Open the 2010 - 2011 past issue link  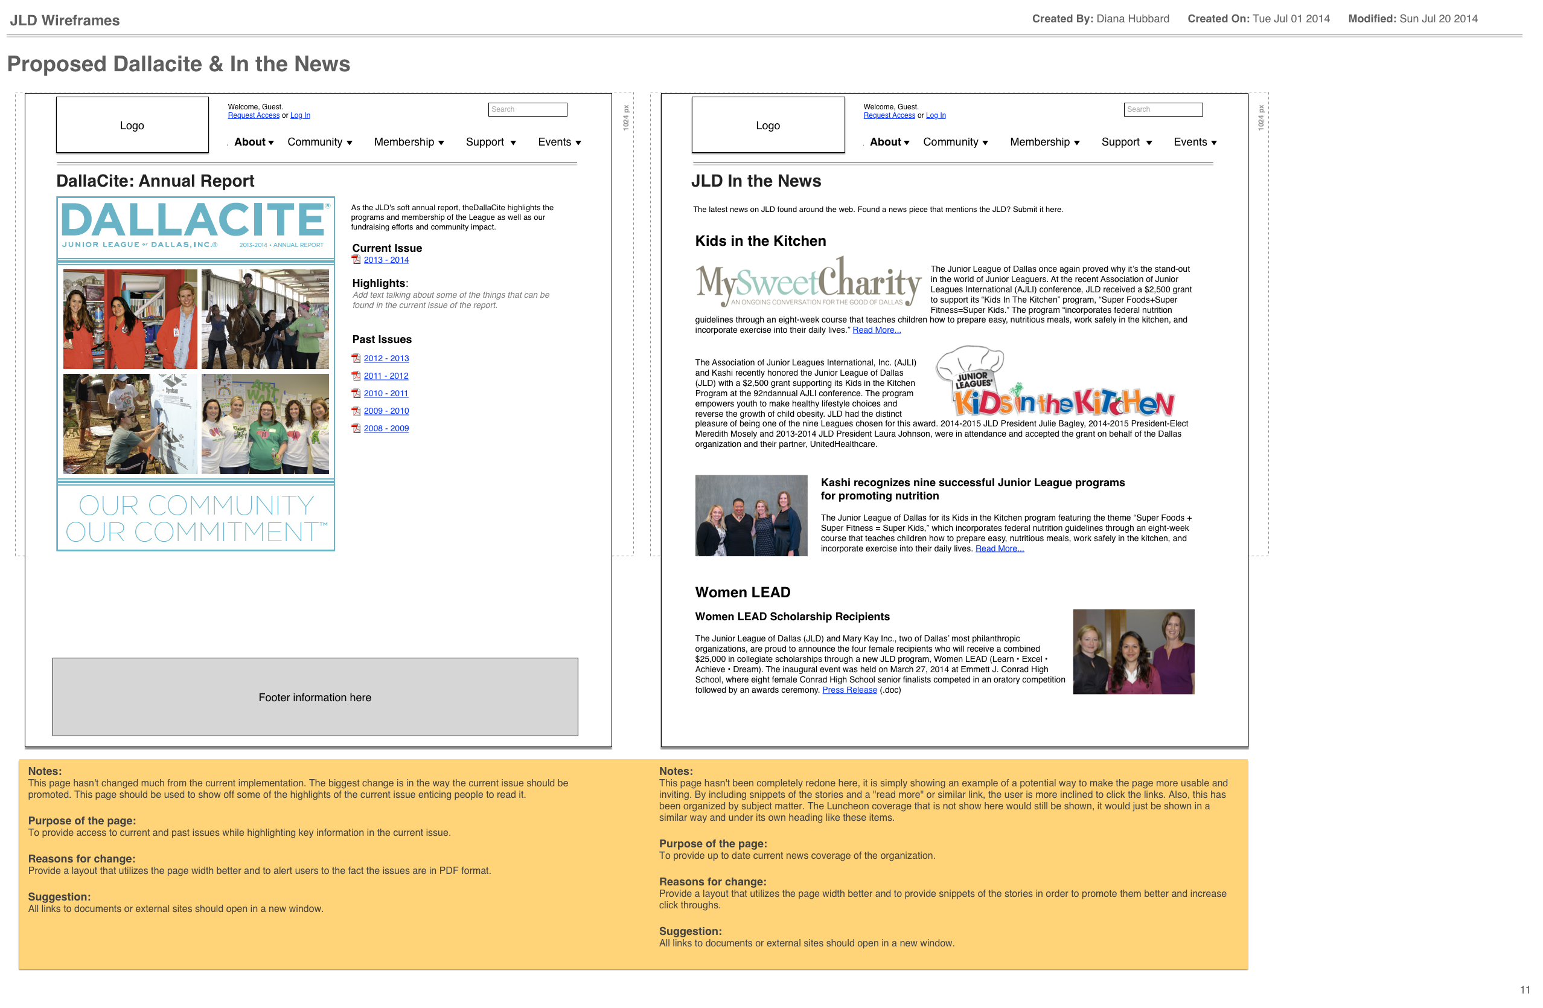coord(386,394)
